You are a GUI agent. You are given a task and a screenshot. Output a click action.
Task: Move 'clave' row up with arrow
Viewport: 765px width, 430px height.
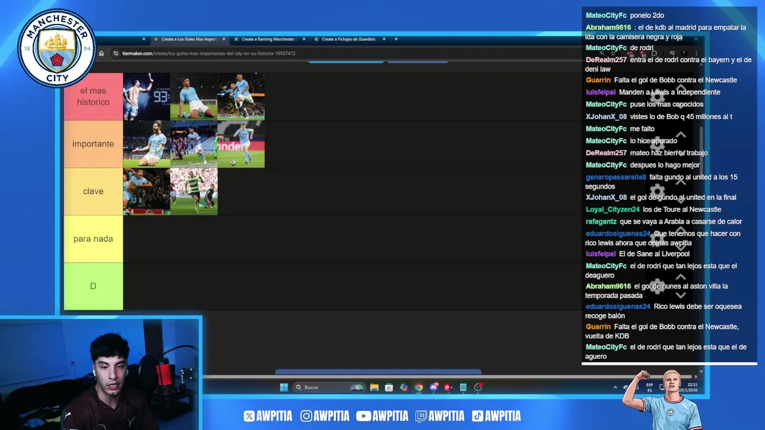[681, 183]
